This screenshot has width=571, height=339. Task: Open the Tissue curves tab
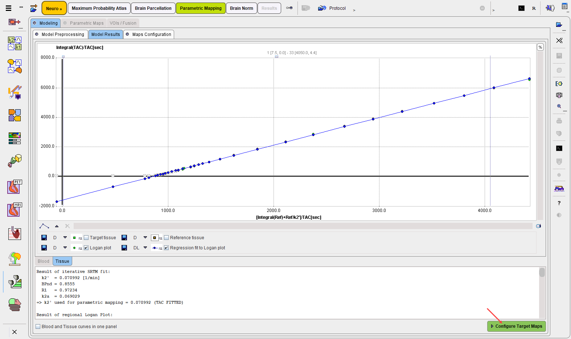(x=62, y=261)
